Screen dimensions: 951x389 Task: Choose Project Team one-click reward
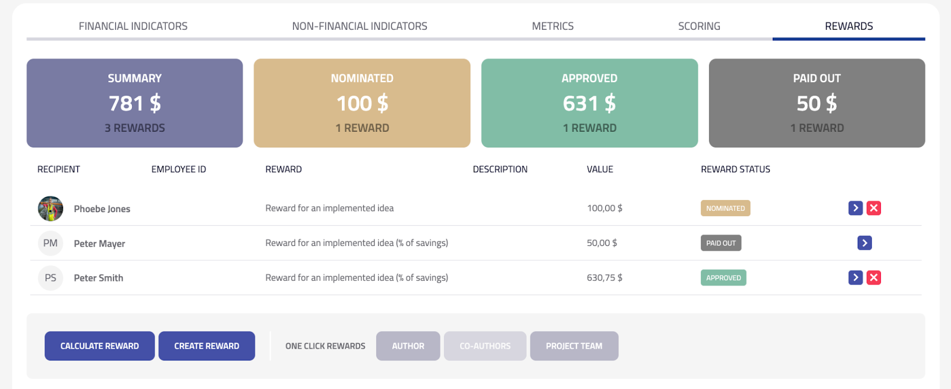[x=574, y=346]
